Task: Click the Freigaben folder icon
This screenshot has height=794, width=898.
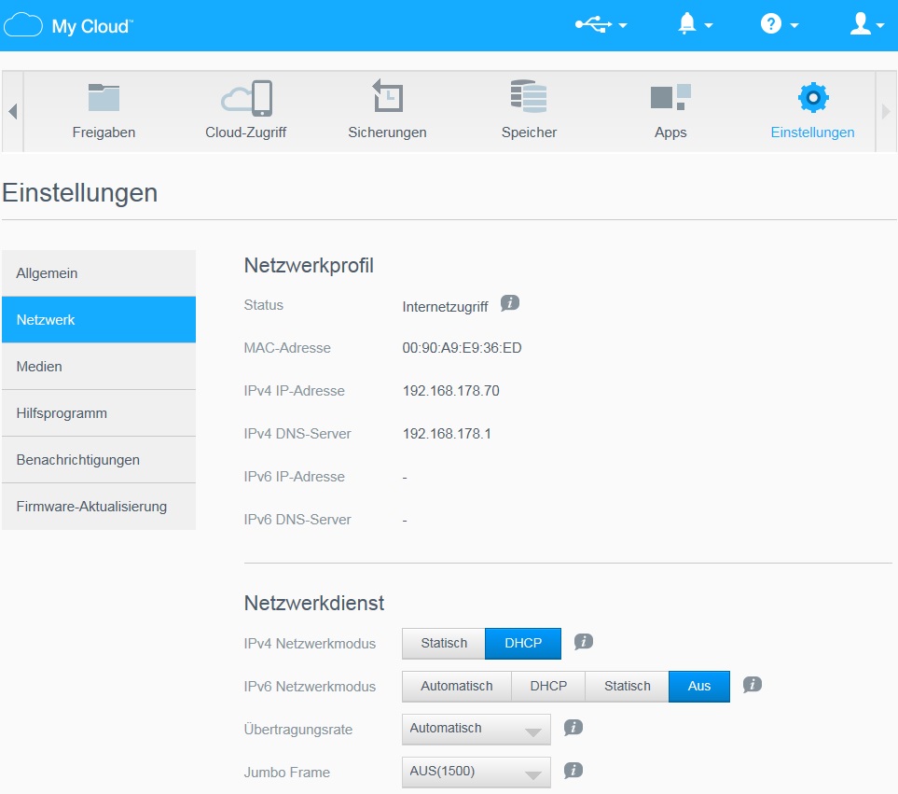Action: 104,98
